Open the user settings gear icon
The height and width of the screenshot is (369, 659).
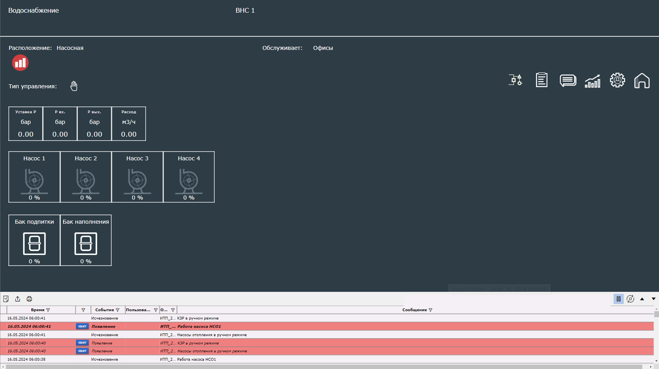point(617,80)
